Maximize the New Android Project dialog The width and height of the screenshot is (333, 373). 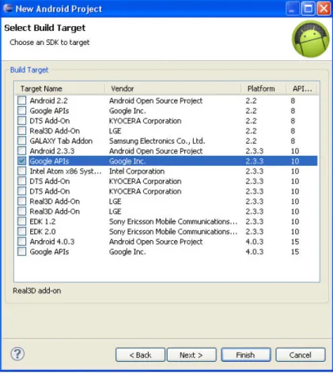[x=308, y=9]
